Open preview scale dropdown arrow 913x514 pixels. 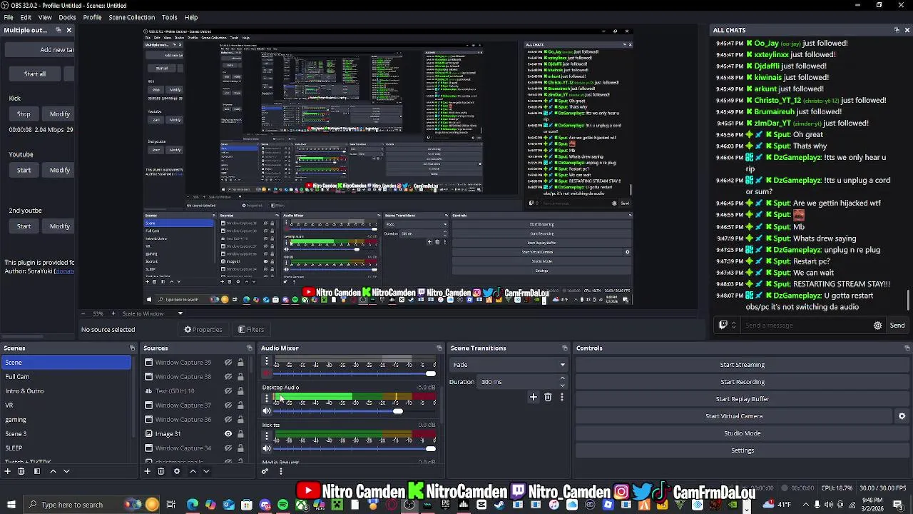[180, 313]
